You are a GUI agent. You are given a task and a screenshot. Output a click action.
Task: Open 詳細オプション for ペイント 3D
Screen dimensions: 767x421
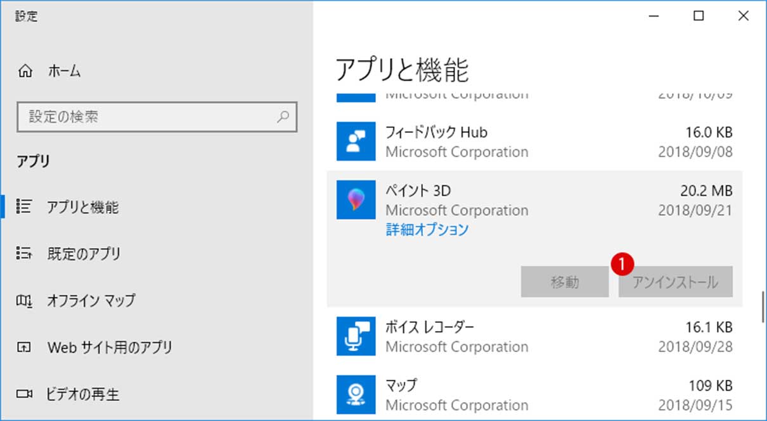(428, 229)
